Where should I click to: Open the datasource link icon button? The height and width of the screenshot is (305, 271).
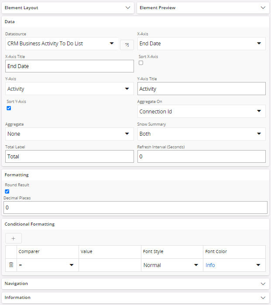point(127,44)
